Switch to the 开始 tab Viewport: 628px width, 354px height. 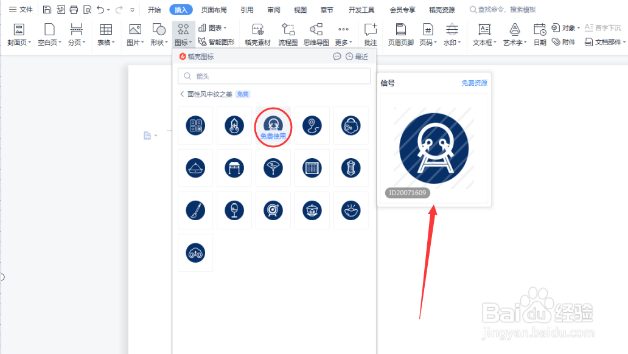154,10
